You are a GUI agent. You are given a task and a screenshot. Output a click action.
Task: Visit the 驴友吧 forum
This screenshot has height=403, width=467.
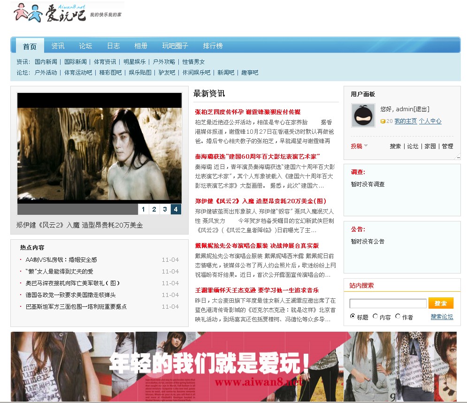tap(167, 72)
